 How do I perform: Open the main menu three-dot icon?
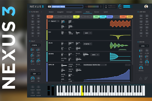(x=150, y=7)
